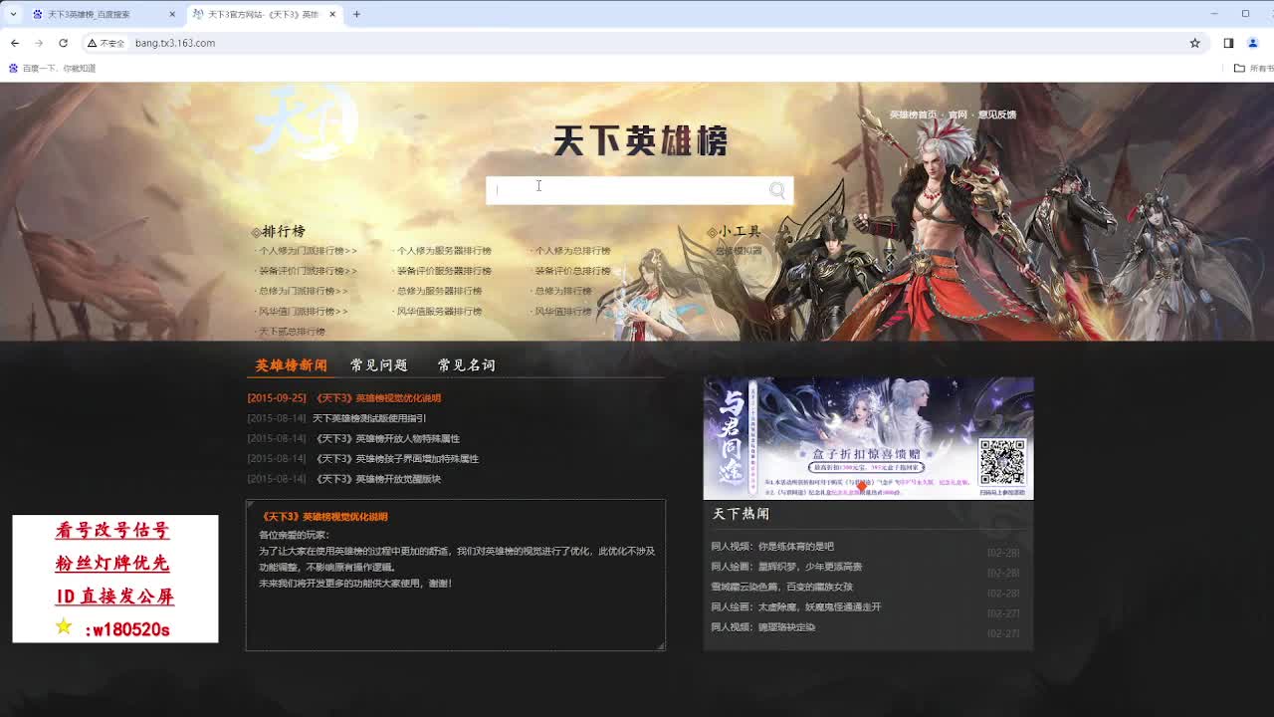The image size is (1274, 717).
Task: Open 天下孤总排行榜 link
Action: click(x=292, y=332)
